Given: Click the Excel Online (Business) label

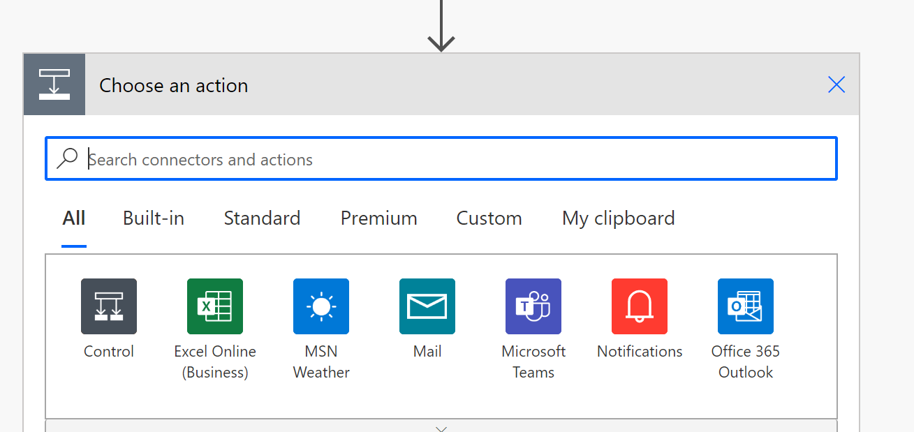Looking at the screenshot, I should pos(215,362).
